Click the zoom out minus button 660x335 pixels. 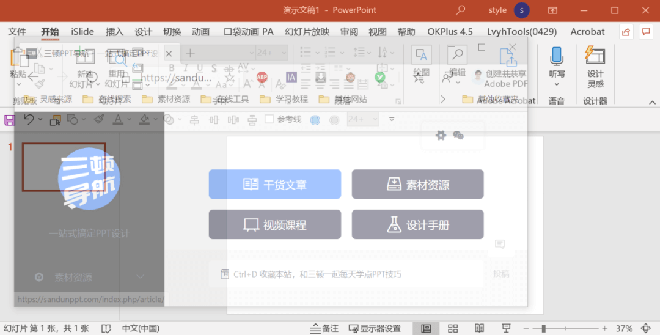pyautogui.click(x=526, y=328)
